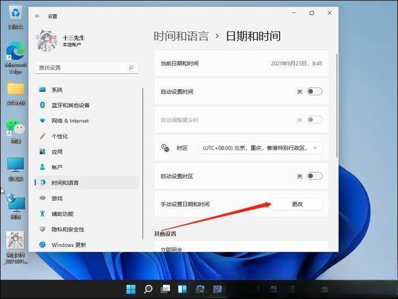398x299 pixels.
Task: Open Widgets on the taskbar
Action: coord(182,289)
